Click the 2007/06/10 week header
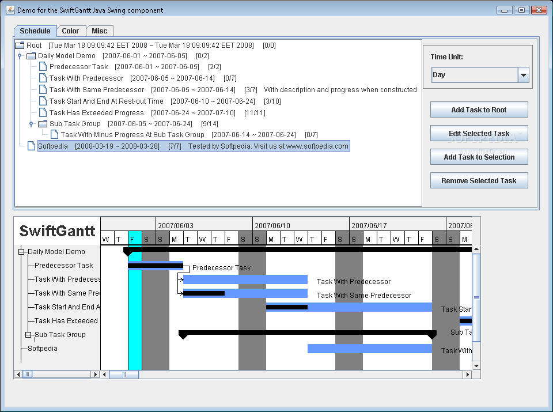The height and width of the screenshot is (412, 553). [301, 224]
